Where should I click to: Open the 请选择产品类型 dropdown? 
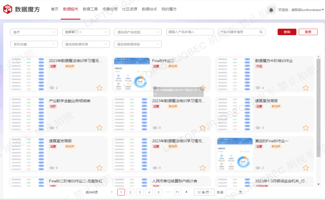pos(138,32)
